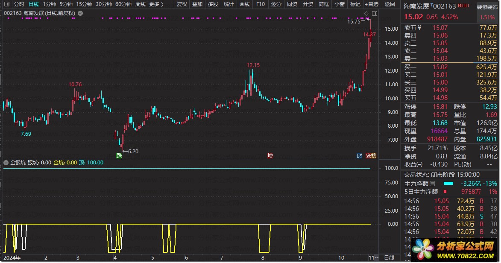501x263 pixels.
Task: Toggle right panel icon above chart
Action: pos(375,13)
